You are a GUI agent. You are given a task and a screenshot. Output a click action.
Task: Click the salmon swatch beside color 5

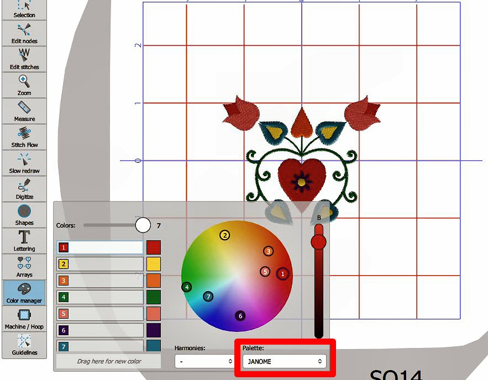pos(154,314)
